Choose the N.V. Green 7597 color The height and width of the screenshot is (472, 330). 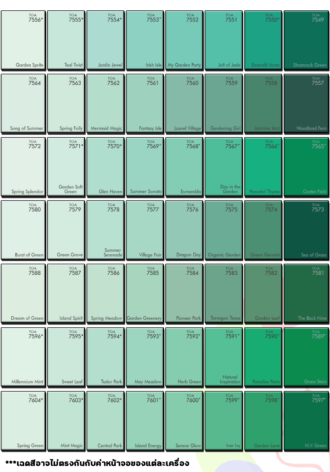[306, 421]
